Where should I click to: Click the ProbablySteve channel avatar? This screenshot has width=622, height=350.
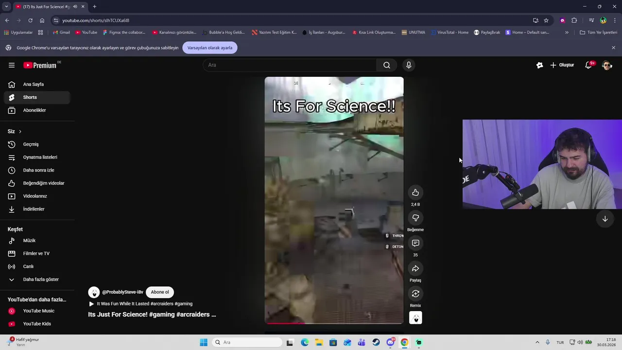coord(94,292)
